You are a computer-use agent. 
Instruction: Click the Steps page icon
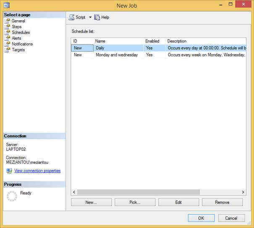[x=7, y=27]
